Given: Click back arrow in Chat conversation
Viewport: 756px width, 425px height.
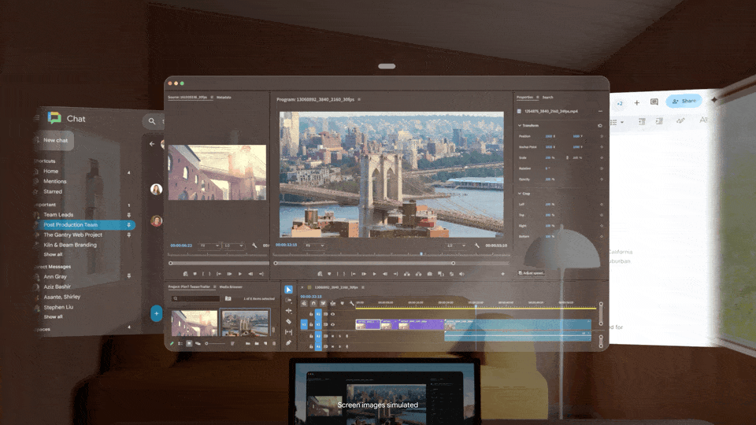Looking at the screenshot, I should pyautogui.click(x=152, y=143).
